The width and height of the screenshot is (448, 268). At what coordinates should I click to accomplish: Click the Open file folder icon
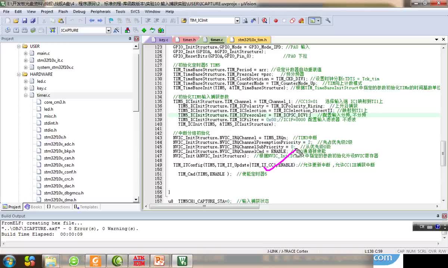tap(16, 20)
